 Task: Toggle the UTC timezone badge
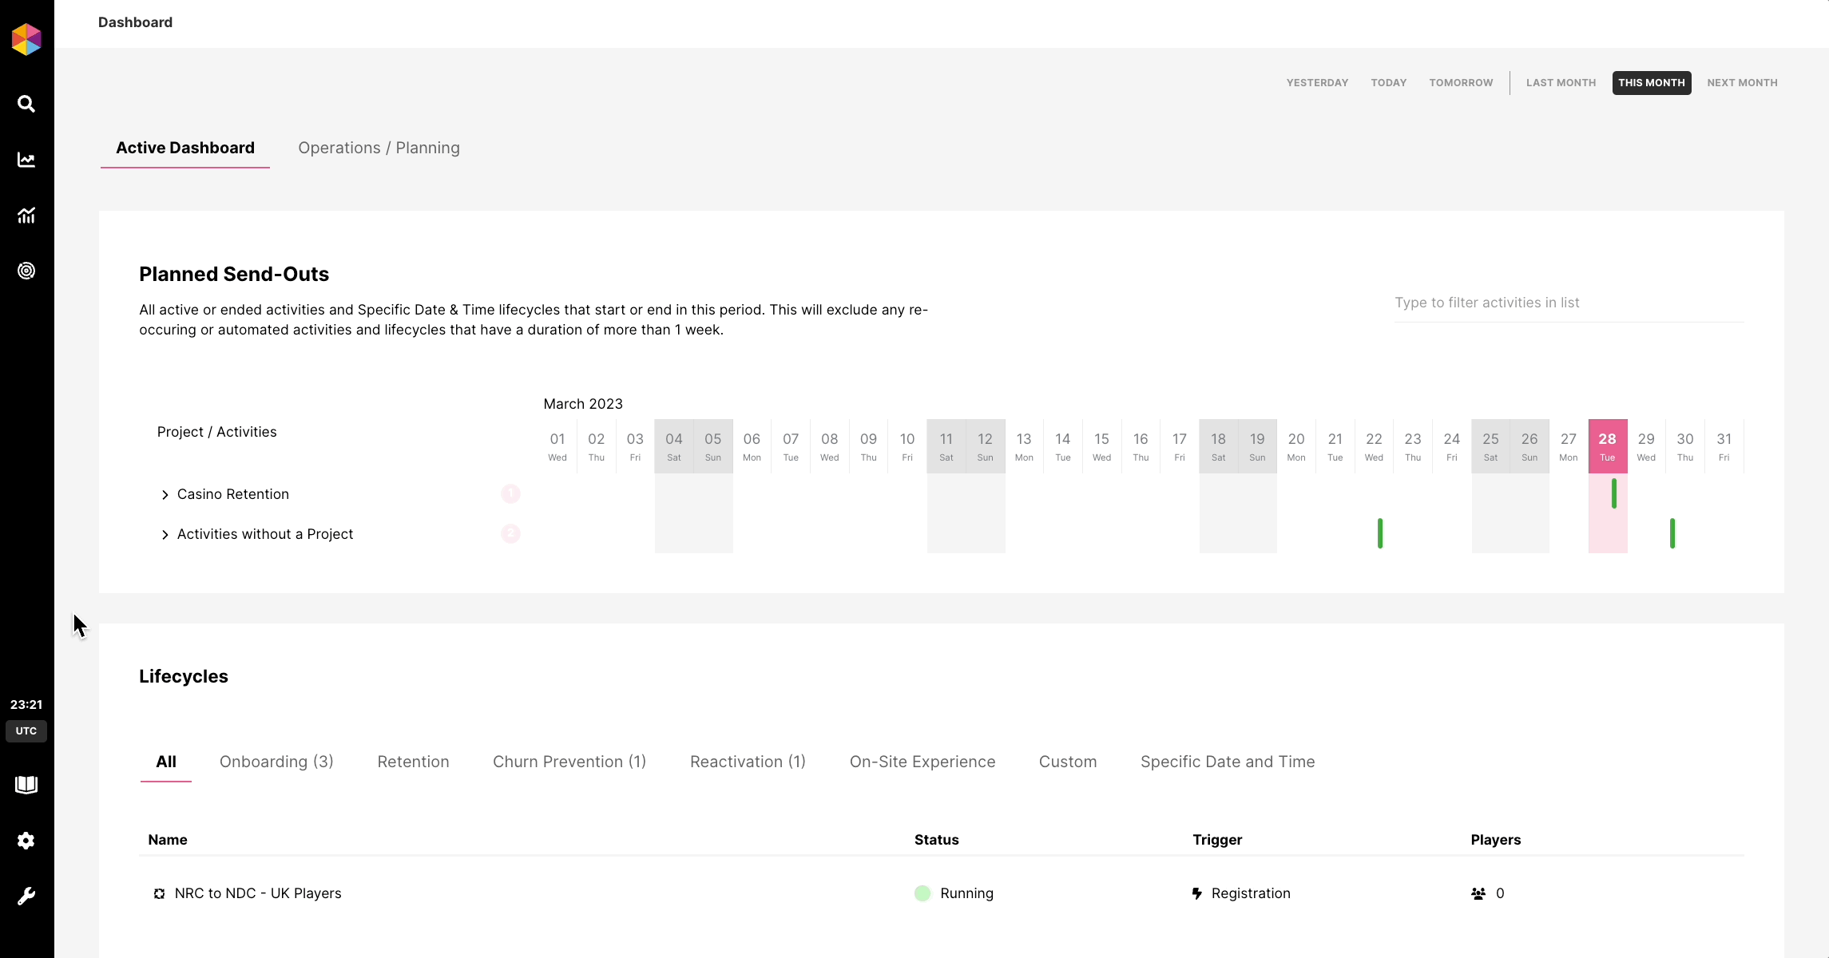tap(26, 731)
